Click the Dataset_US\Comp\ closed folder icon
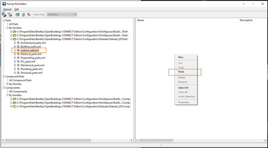The height and width of the screenshot is (148, 268). click(15, 106)
